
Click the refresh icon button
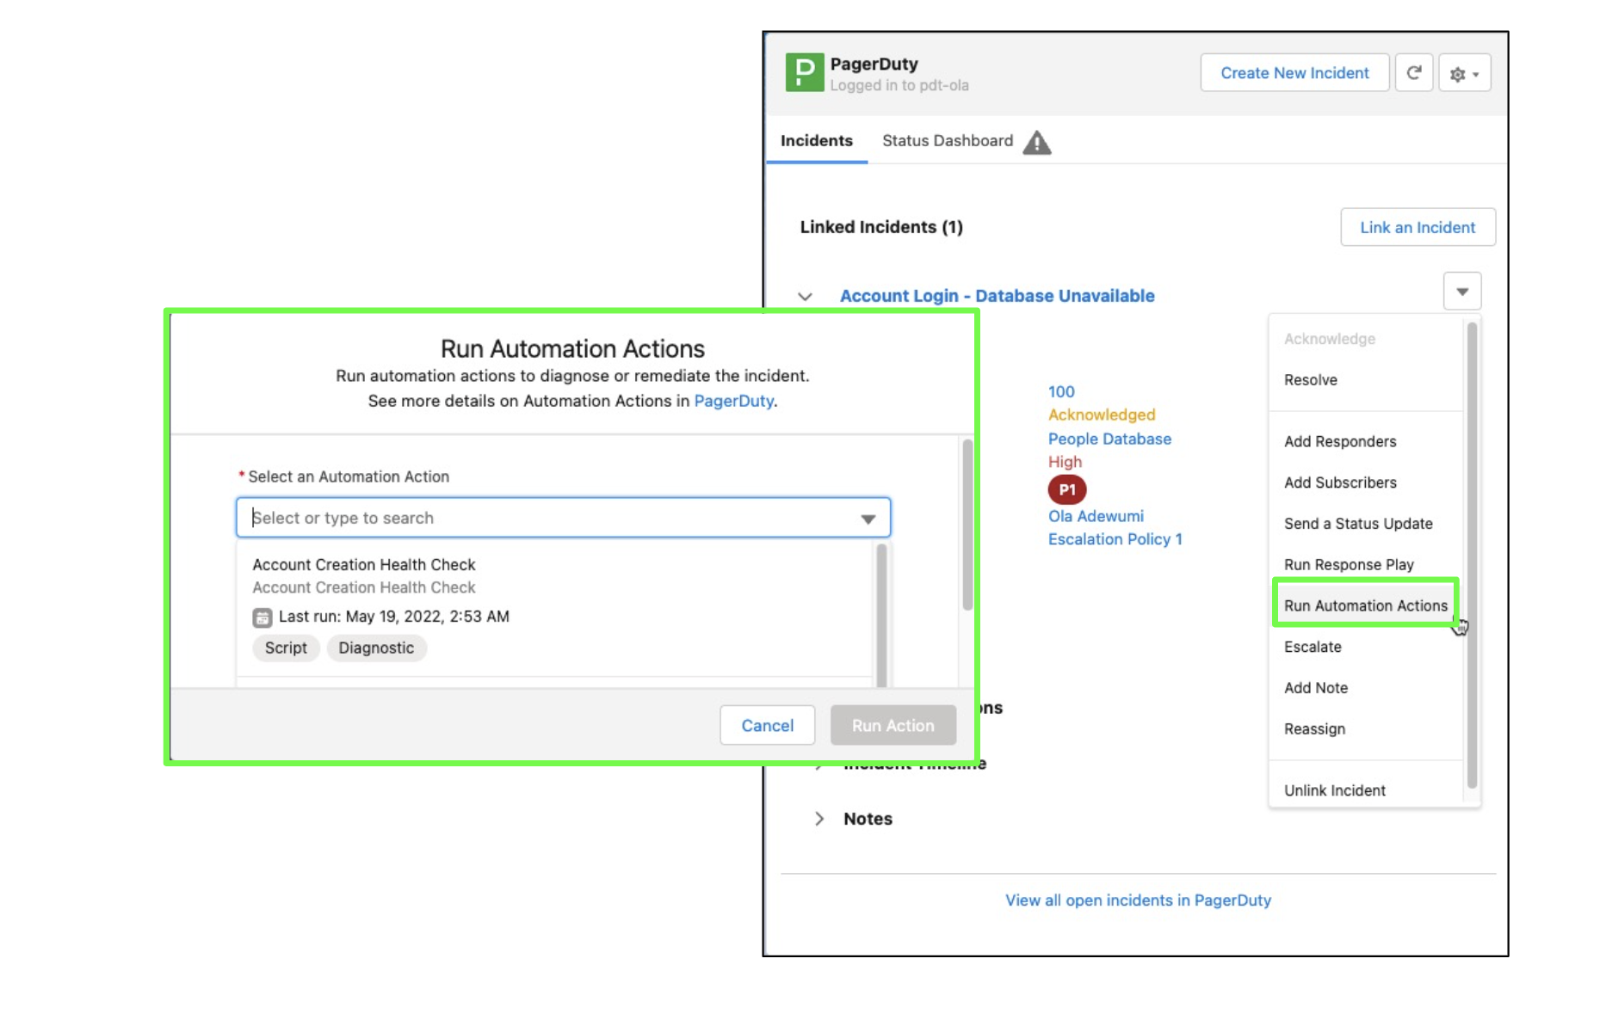pyautogui.click(x=1413, y=73)
